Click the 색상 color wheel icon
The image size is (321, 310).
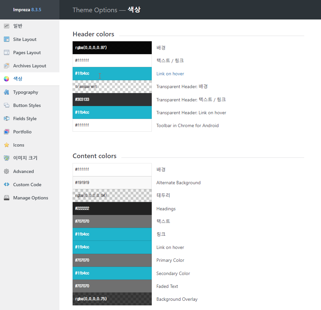tap(7, 79)
